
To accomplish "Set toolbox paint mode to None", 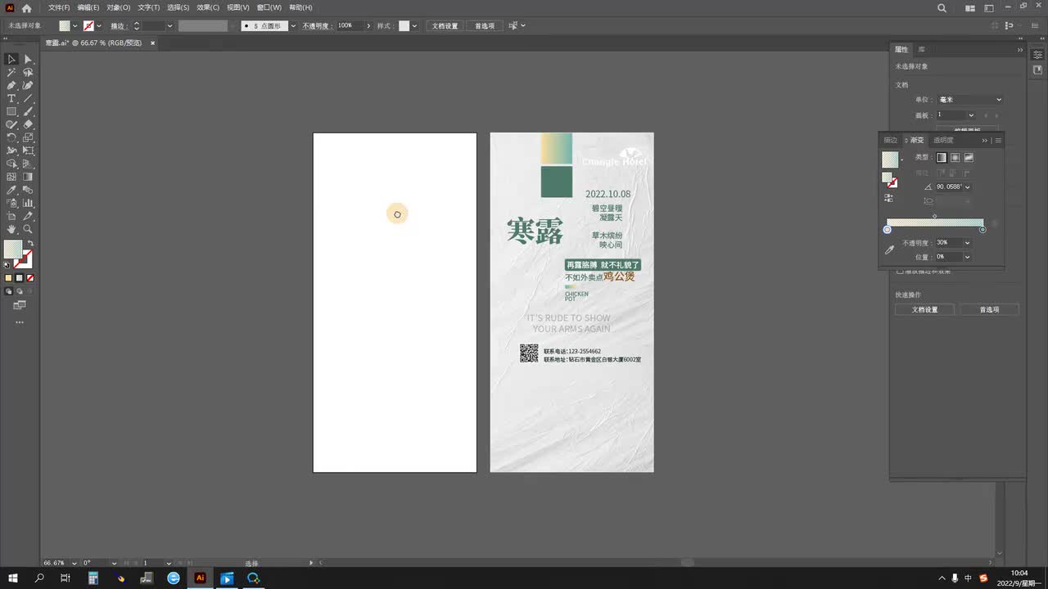I will 30,278.
